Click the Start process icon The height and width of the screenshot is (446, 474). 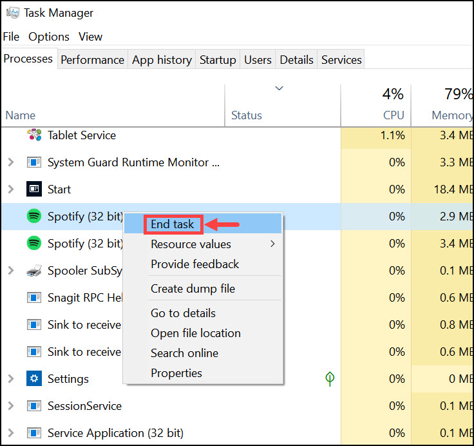[34, 189]
